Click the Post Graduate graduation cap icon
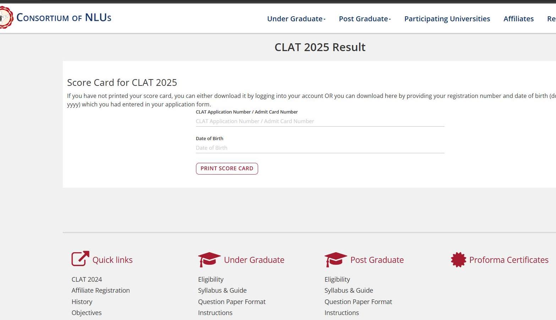 336,259
